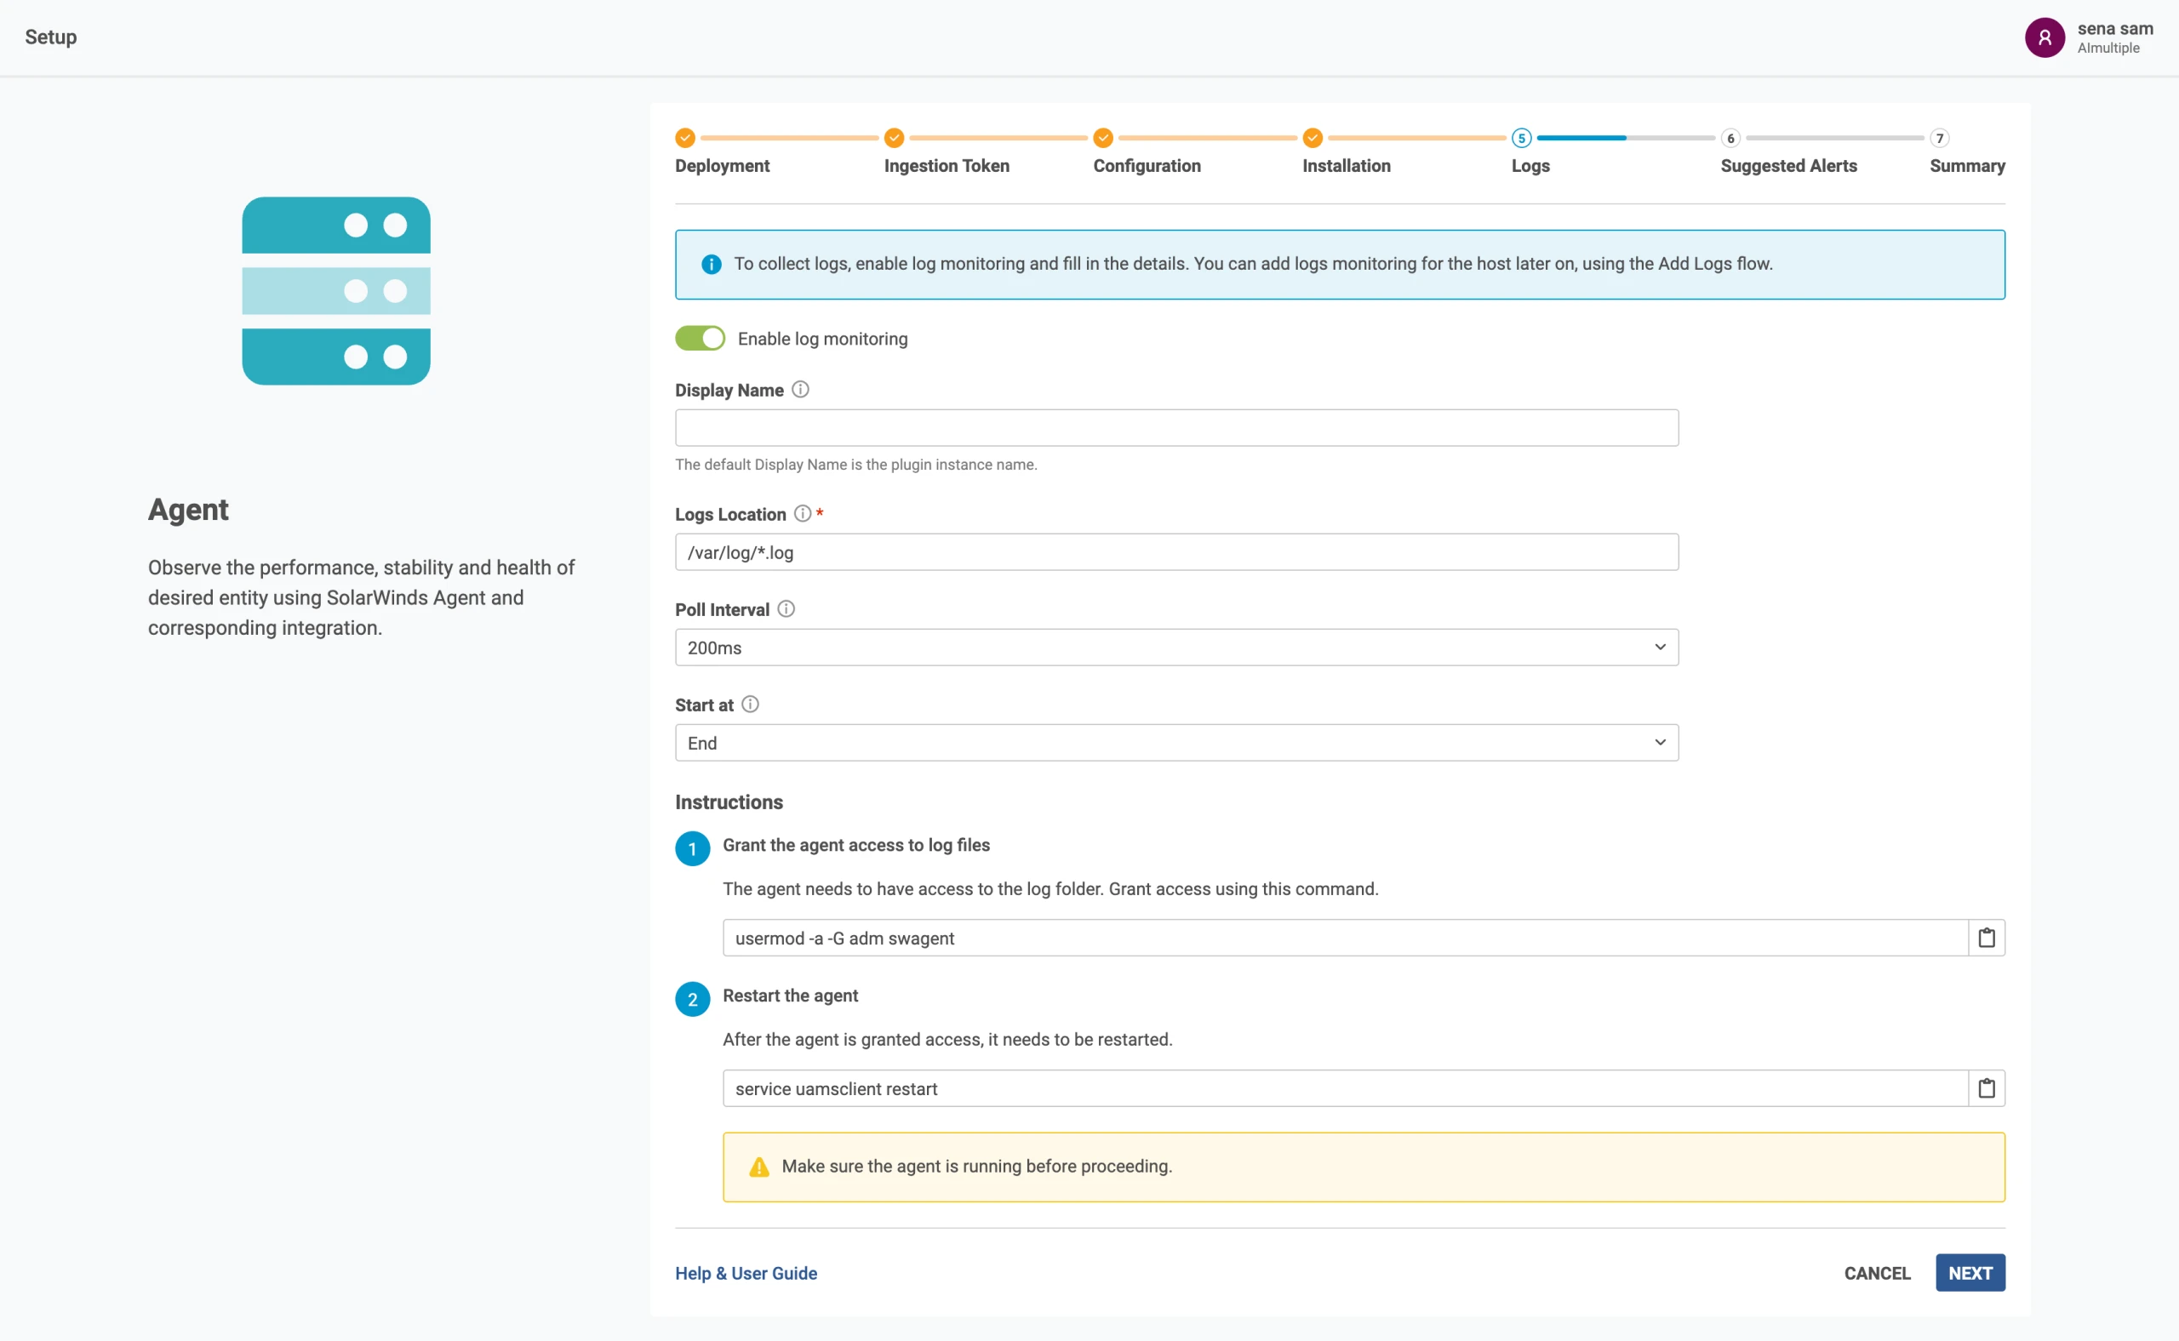Toggle Enable log monitoring switch
2179x1341 pixels.
[700, 338]
